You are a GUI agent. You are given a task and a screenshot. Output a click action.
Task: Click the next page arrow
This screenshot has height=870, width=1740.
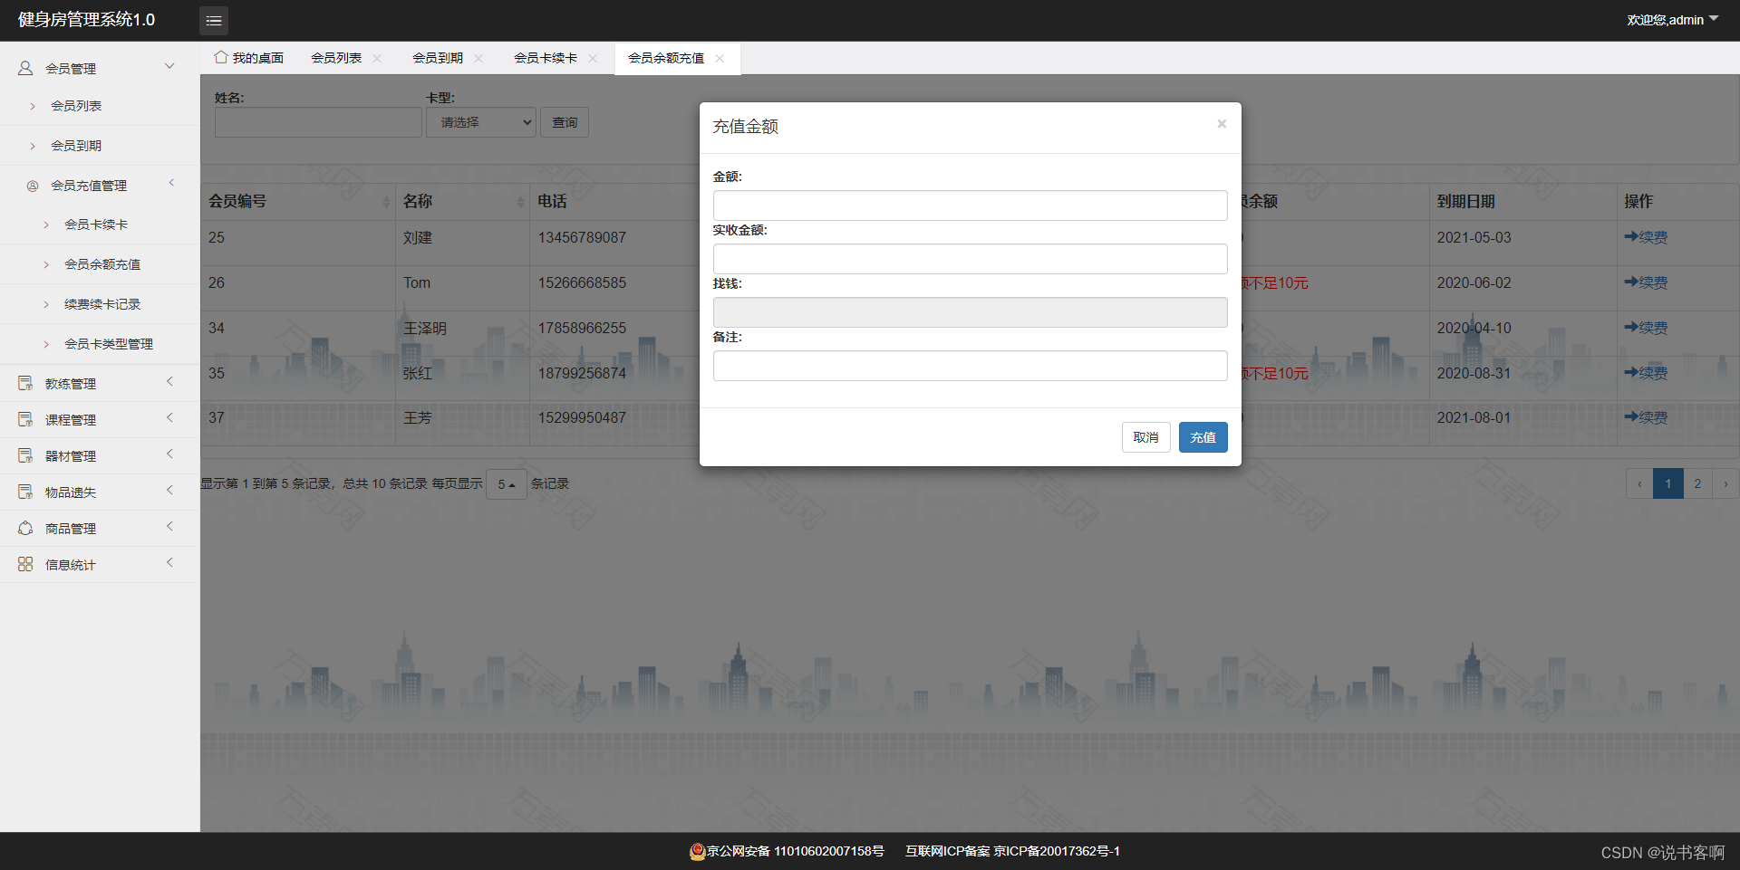click(1725, 483)
